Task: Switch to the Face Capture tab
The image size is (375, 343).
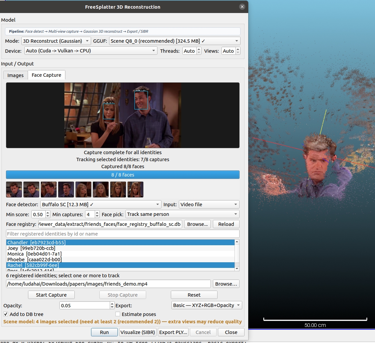Action: point(46,75)
